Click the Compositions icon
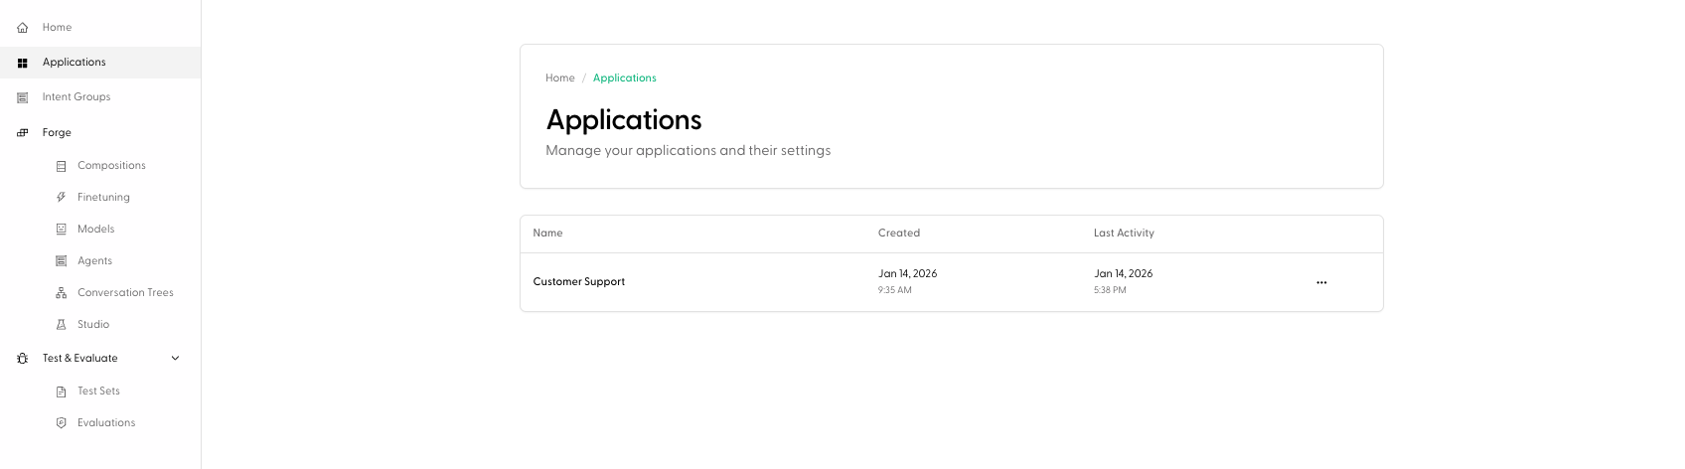This screenshot has width=1685, height=469. pyautogui.click(x=61, y=166)
